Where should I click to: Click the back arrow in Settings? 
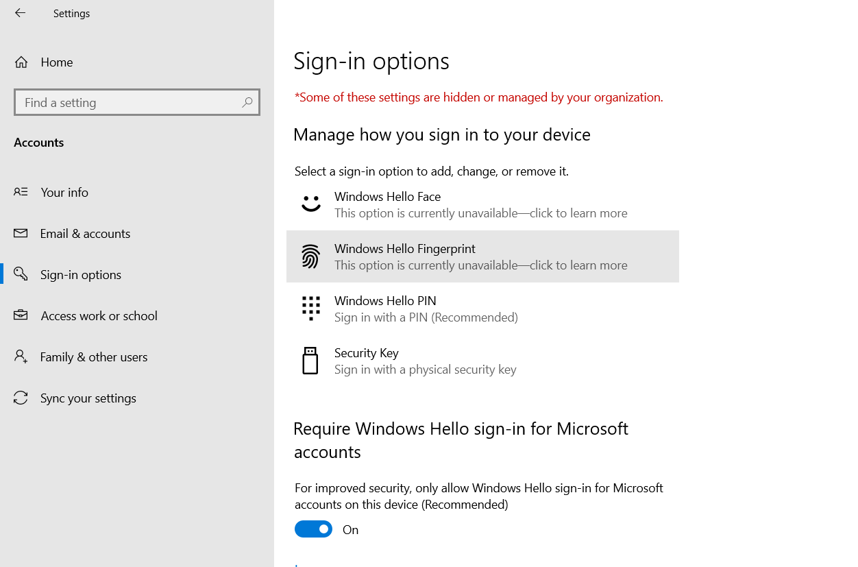(x=19, y=12)
